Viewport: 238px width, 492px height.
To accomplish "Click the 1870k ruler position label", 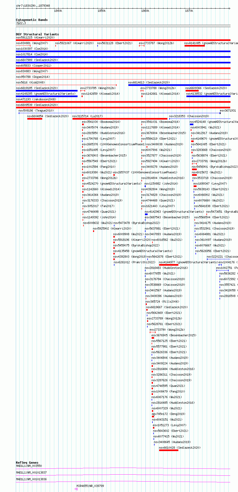I will (189, 11).
